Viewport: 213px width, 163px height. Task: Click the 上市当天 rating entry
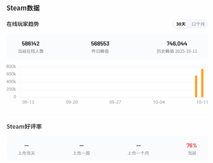[x=26, y=149]
